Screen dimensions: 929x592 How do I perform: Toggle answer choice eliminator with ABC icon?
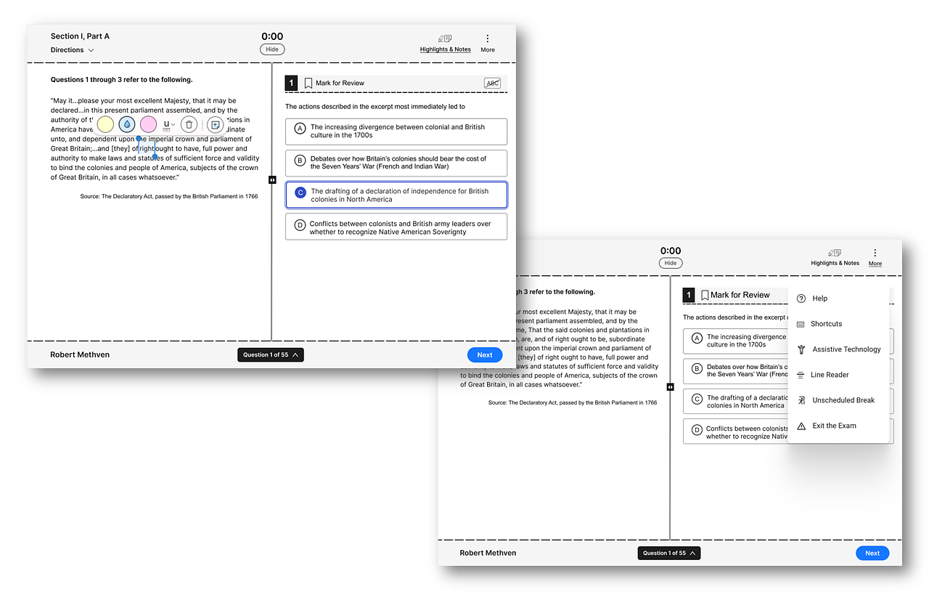pos(492,83)
